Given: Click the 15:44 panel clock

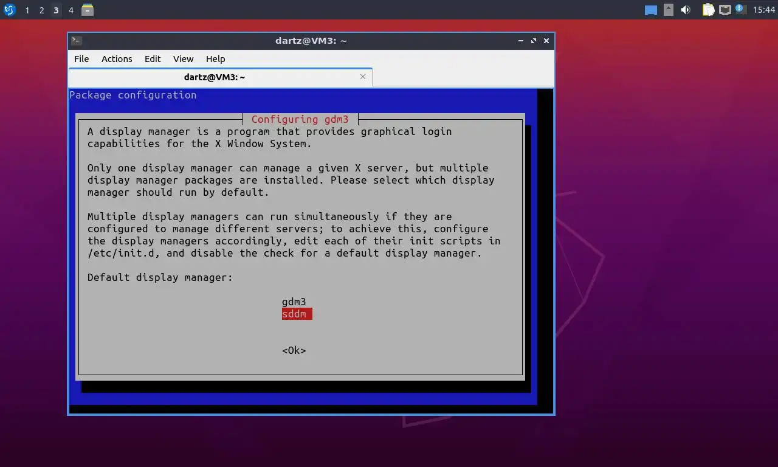Looking at the screenshot, I should 764,10.
